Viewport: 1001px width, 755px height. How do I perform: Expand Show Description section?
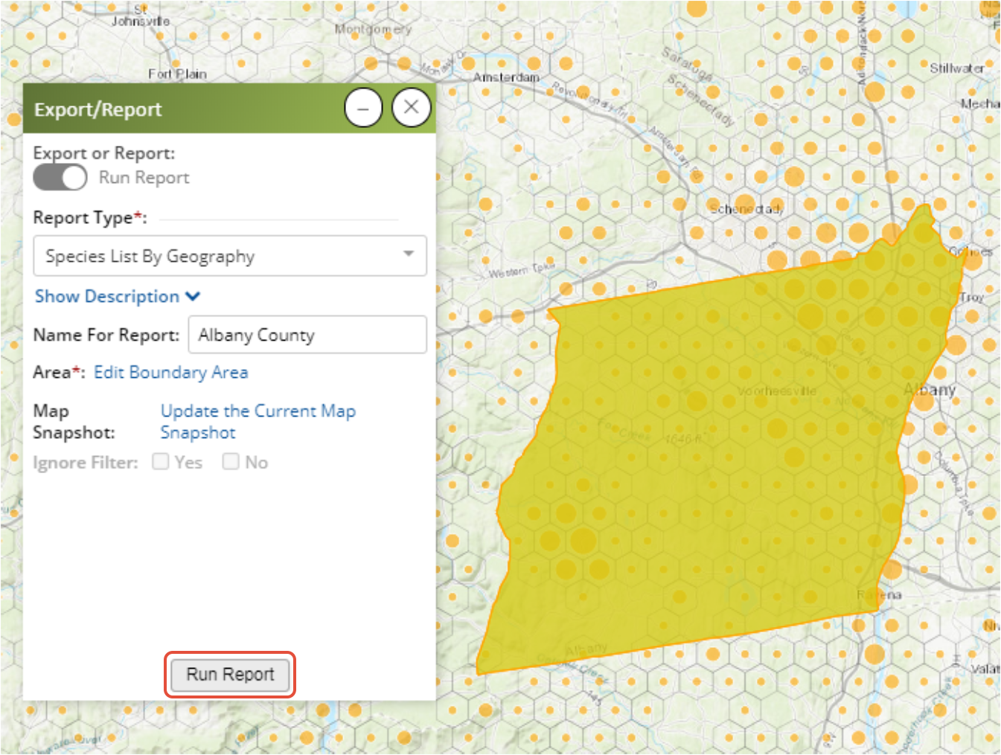118,296
